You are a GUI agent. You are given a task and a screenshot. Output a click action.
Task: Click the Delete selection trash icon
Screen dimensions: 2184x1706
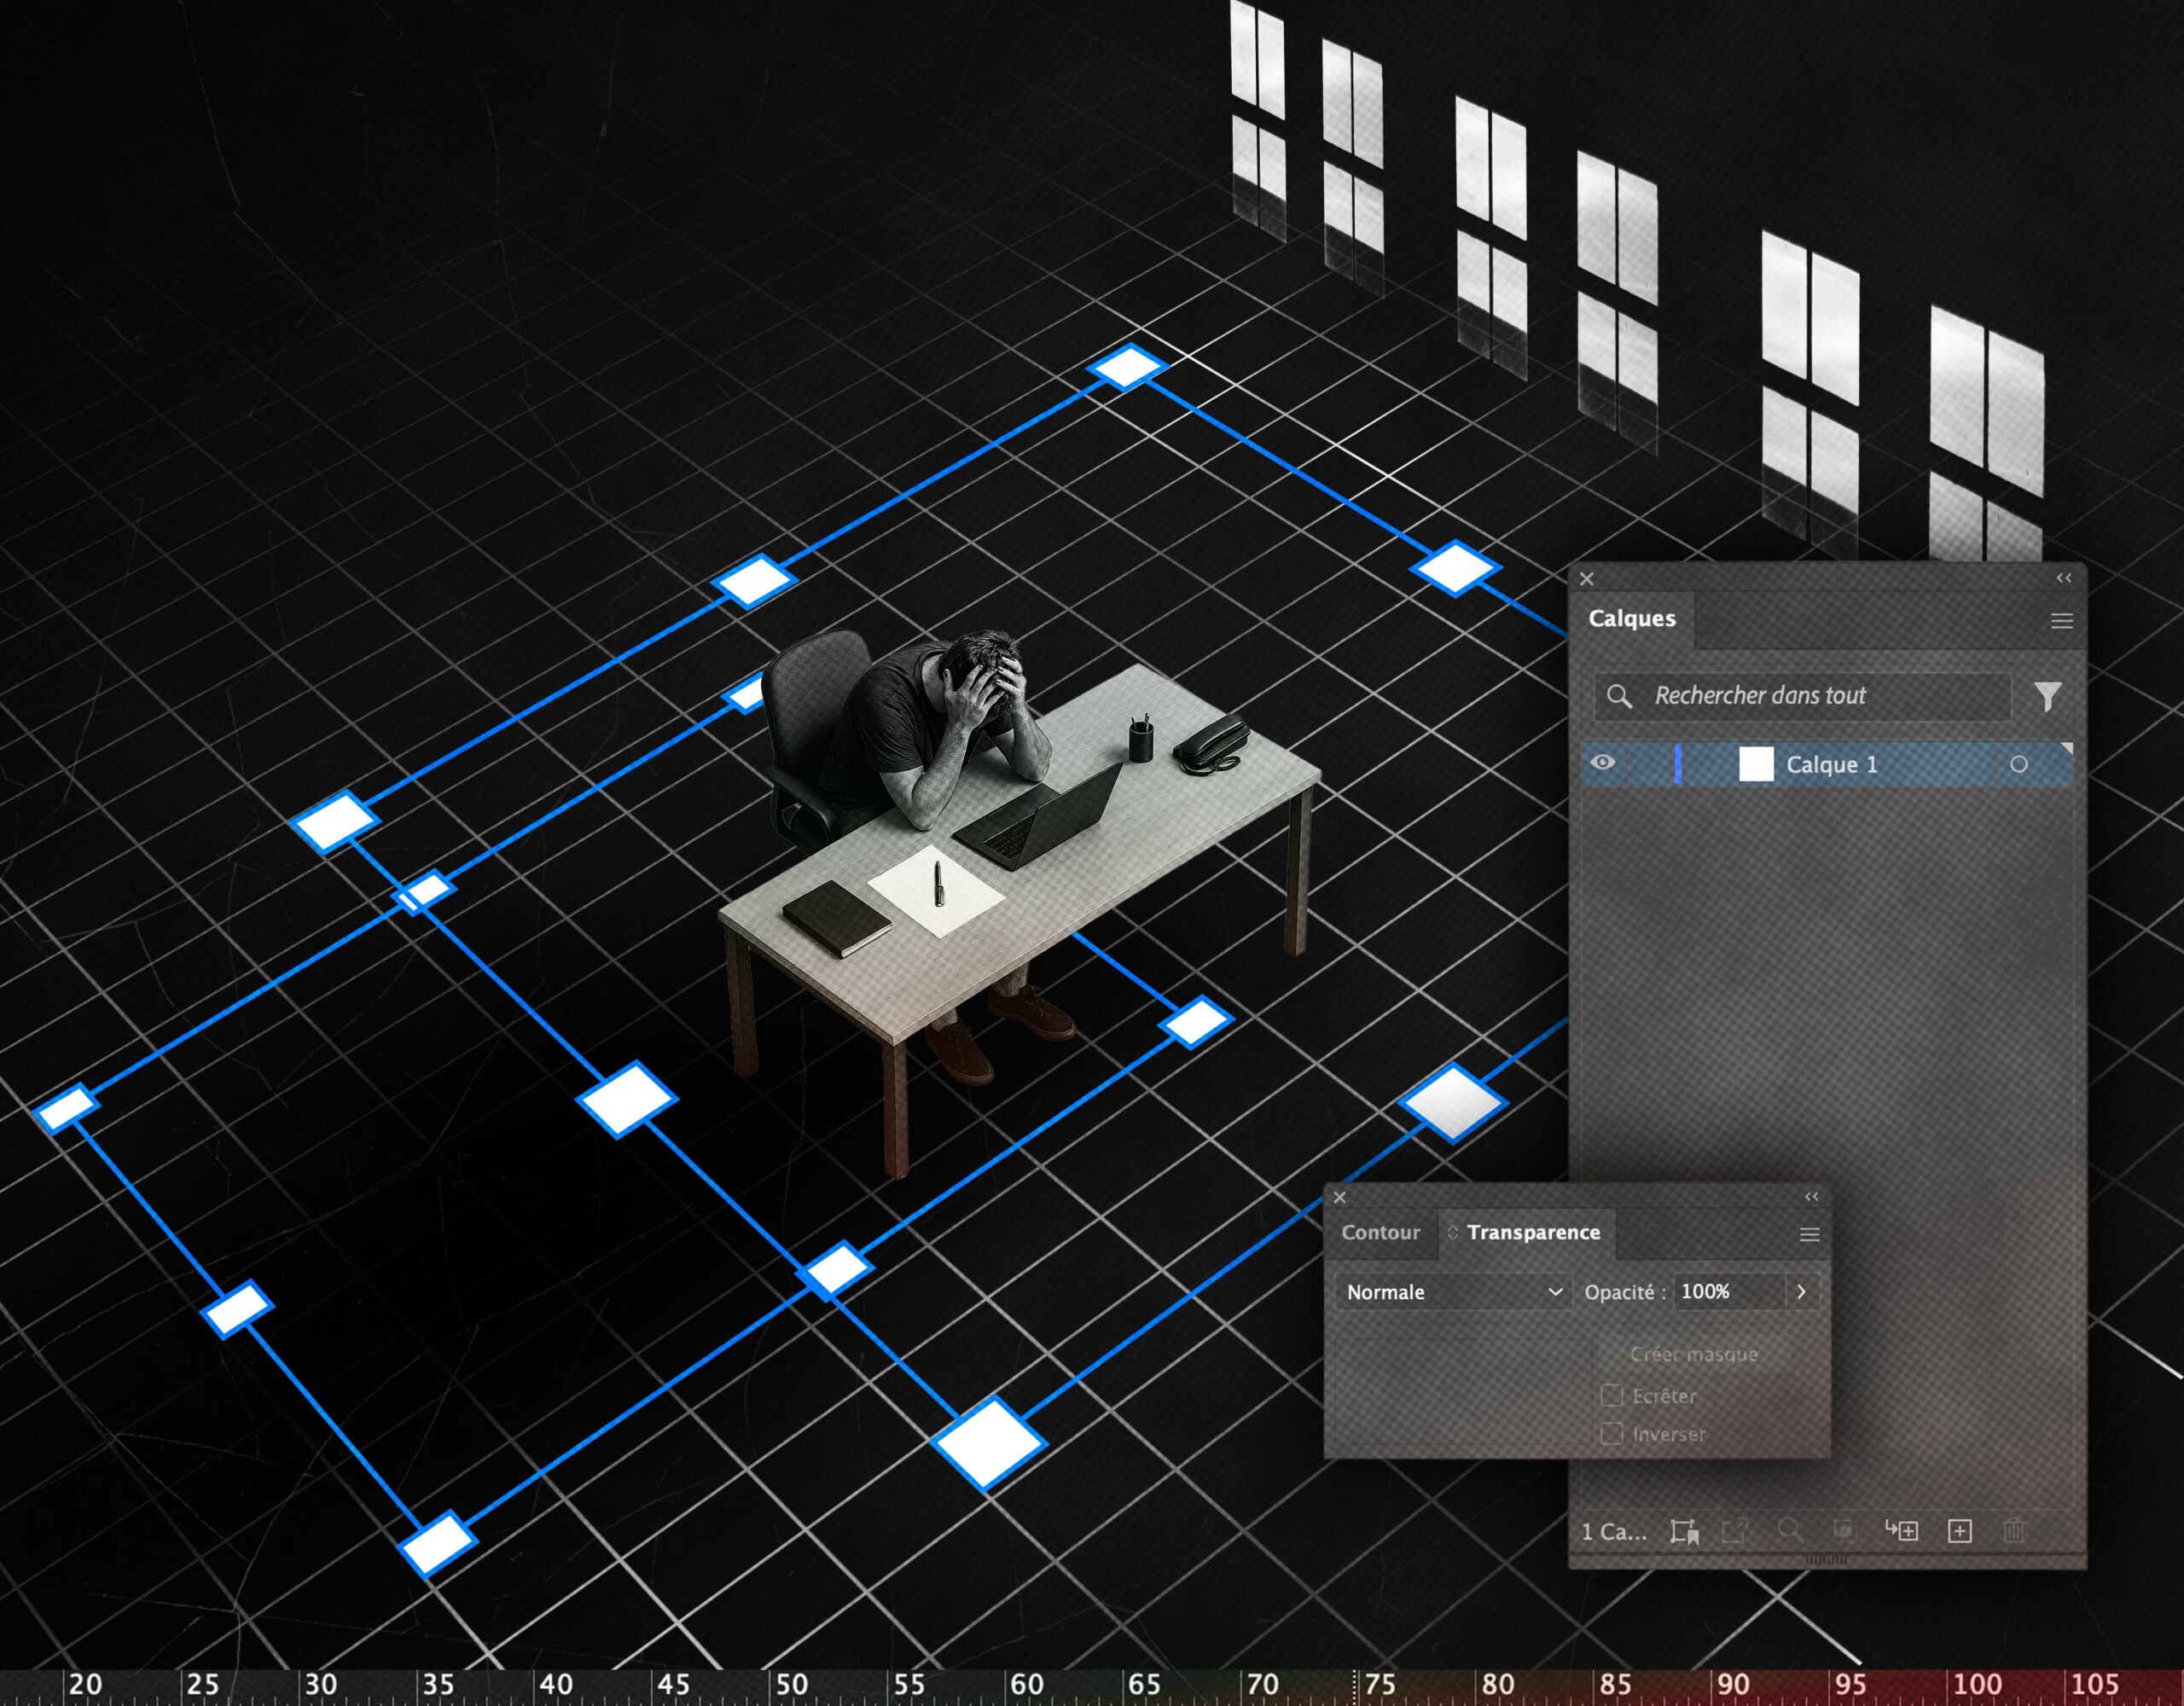click(2014, 1531)
